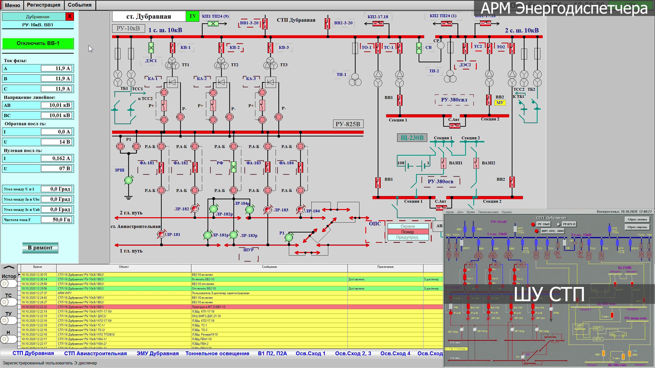The height and width of the screenshot is (368, 655).
Task: Select the СВ sectional breaker symbol
Action: pyautogui.click(x=419, y=48)
